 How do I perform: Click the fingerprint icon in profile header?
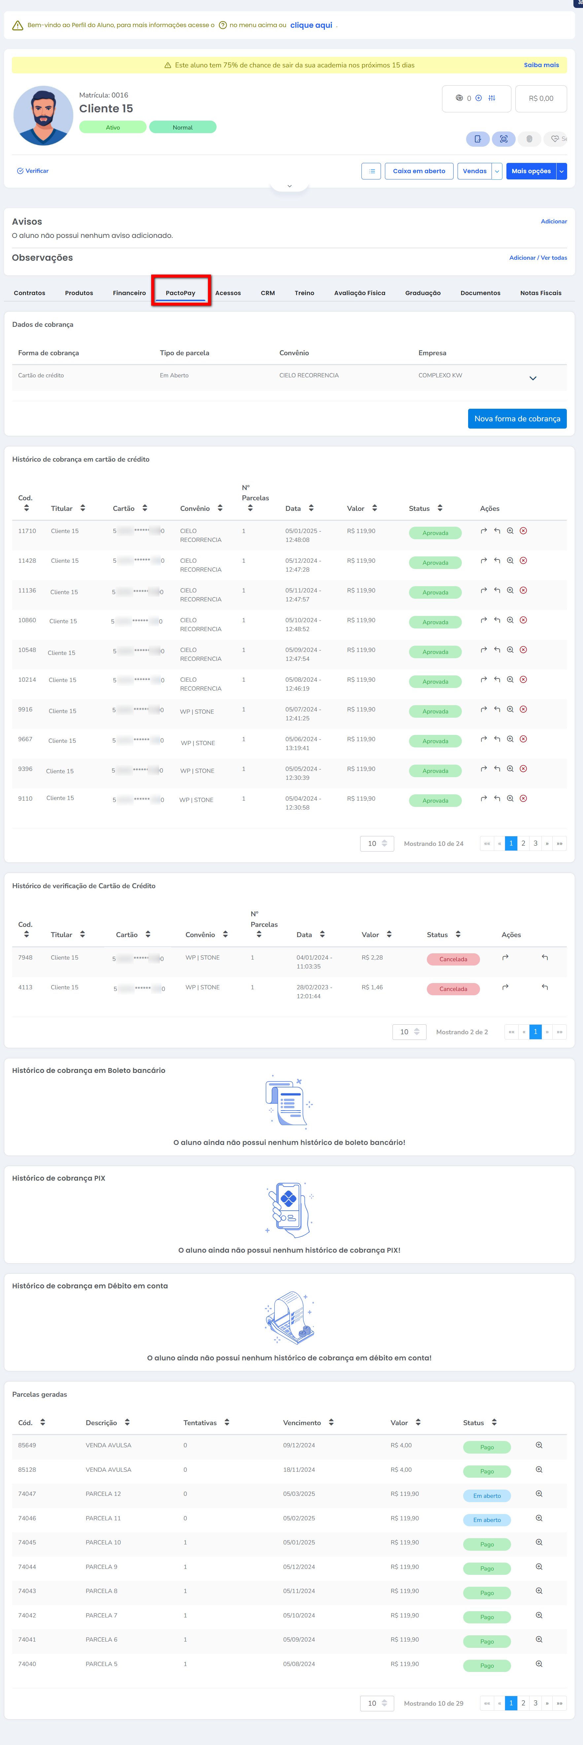[x=530, y=139]
